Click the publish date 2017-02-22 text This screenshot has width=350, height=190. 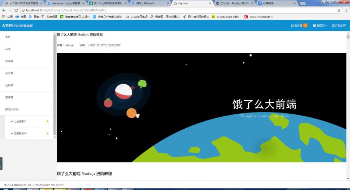[x=105, y=46]
